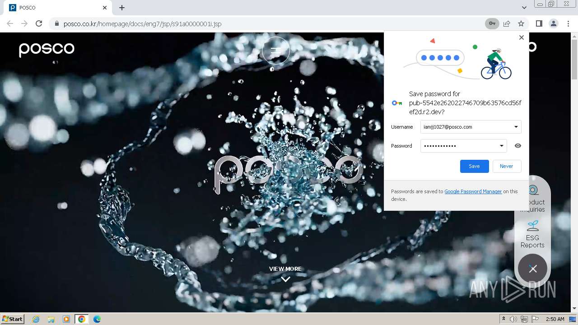
Task: Click the page vertical scrollbar
Action: (574, 172)
